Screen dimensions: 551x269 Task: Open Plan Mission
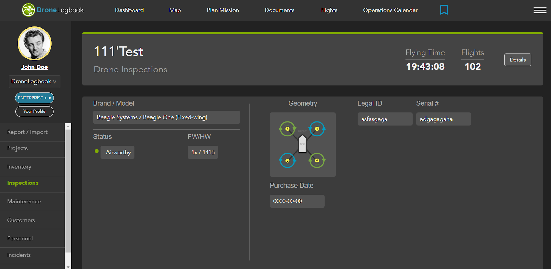point(223,10)
